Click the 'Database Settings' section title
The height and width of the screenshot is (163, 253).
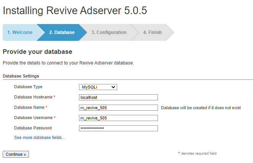(x=21, y=76)
